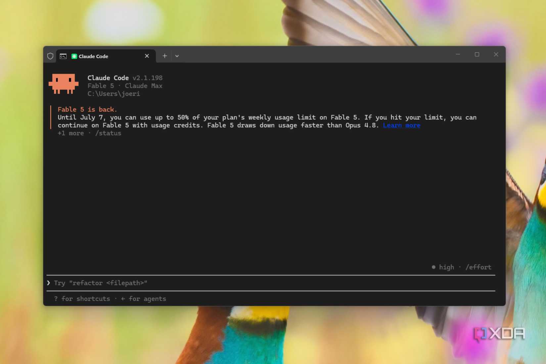The image size is (546, 364).
Task: Close the terminal window
Action: pyautogui.click(x=496, y=54)
